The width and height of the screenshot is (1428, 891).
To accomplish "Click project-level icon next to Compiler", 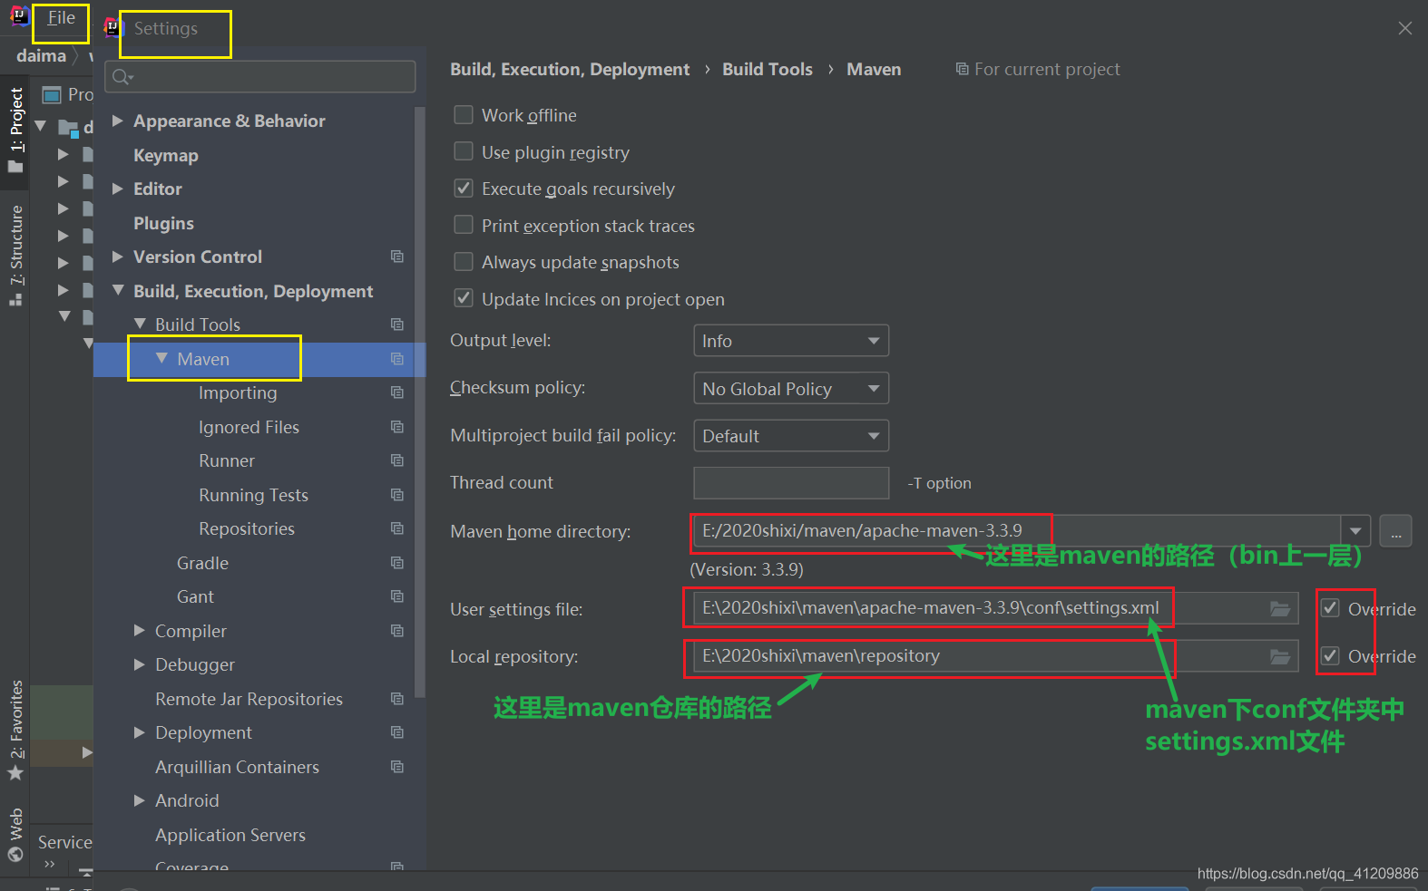I will point(397,631).
